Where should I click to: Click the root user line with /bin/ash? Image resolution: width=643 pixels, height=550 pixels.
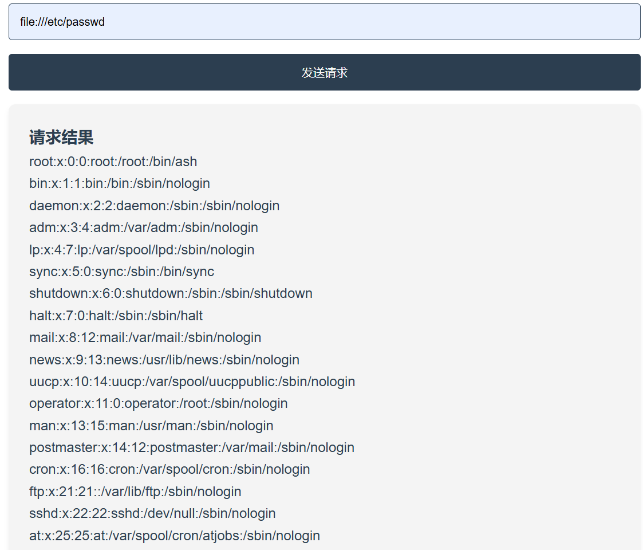(113, 162)
